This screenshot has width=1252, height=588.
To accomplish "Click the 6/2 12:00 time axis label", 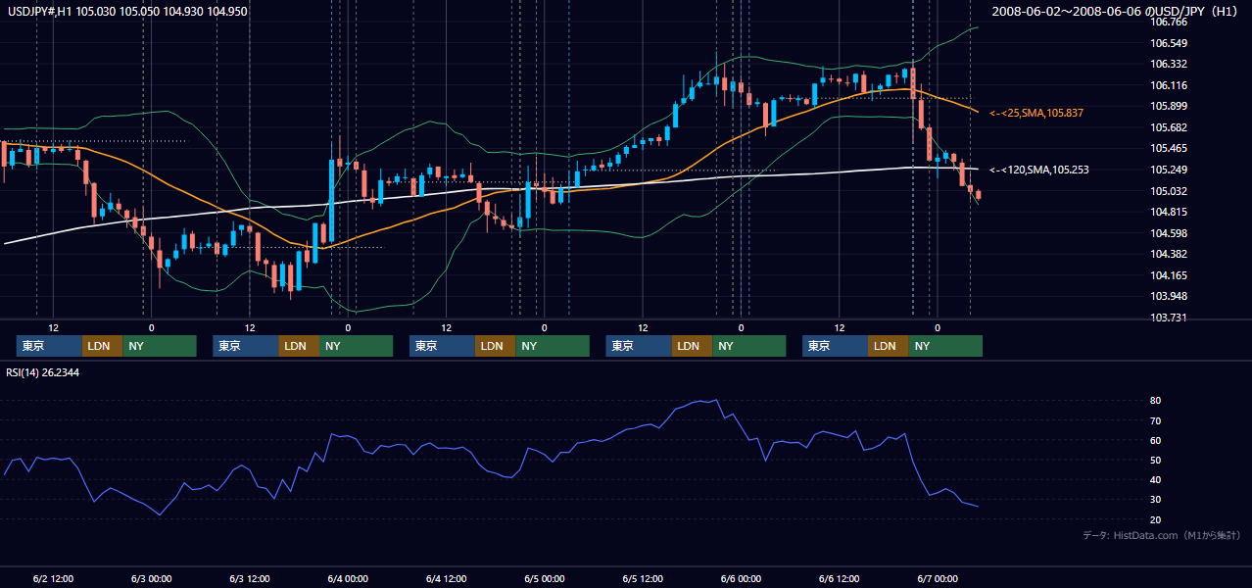I will pos(53,578).
